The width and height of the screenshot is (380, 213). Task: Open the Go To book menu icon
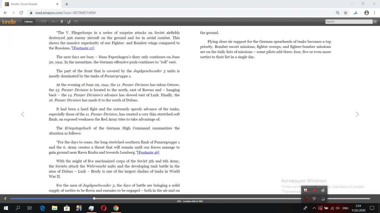[44, 22]
